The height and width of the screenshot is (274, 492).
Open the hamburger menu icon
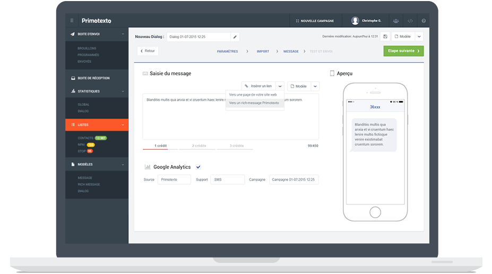(72, 21)
